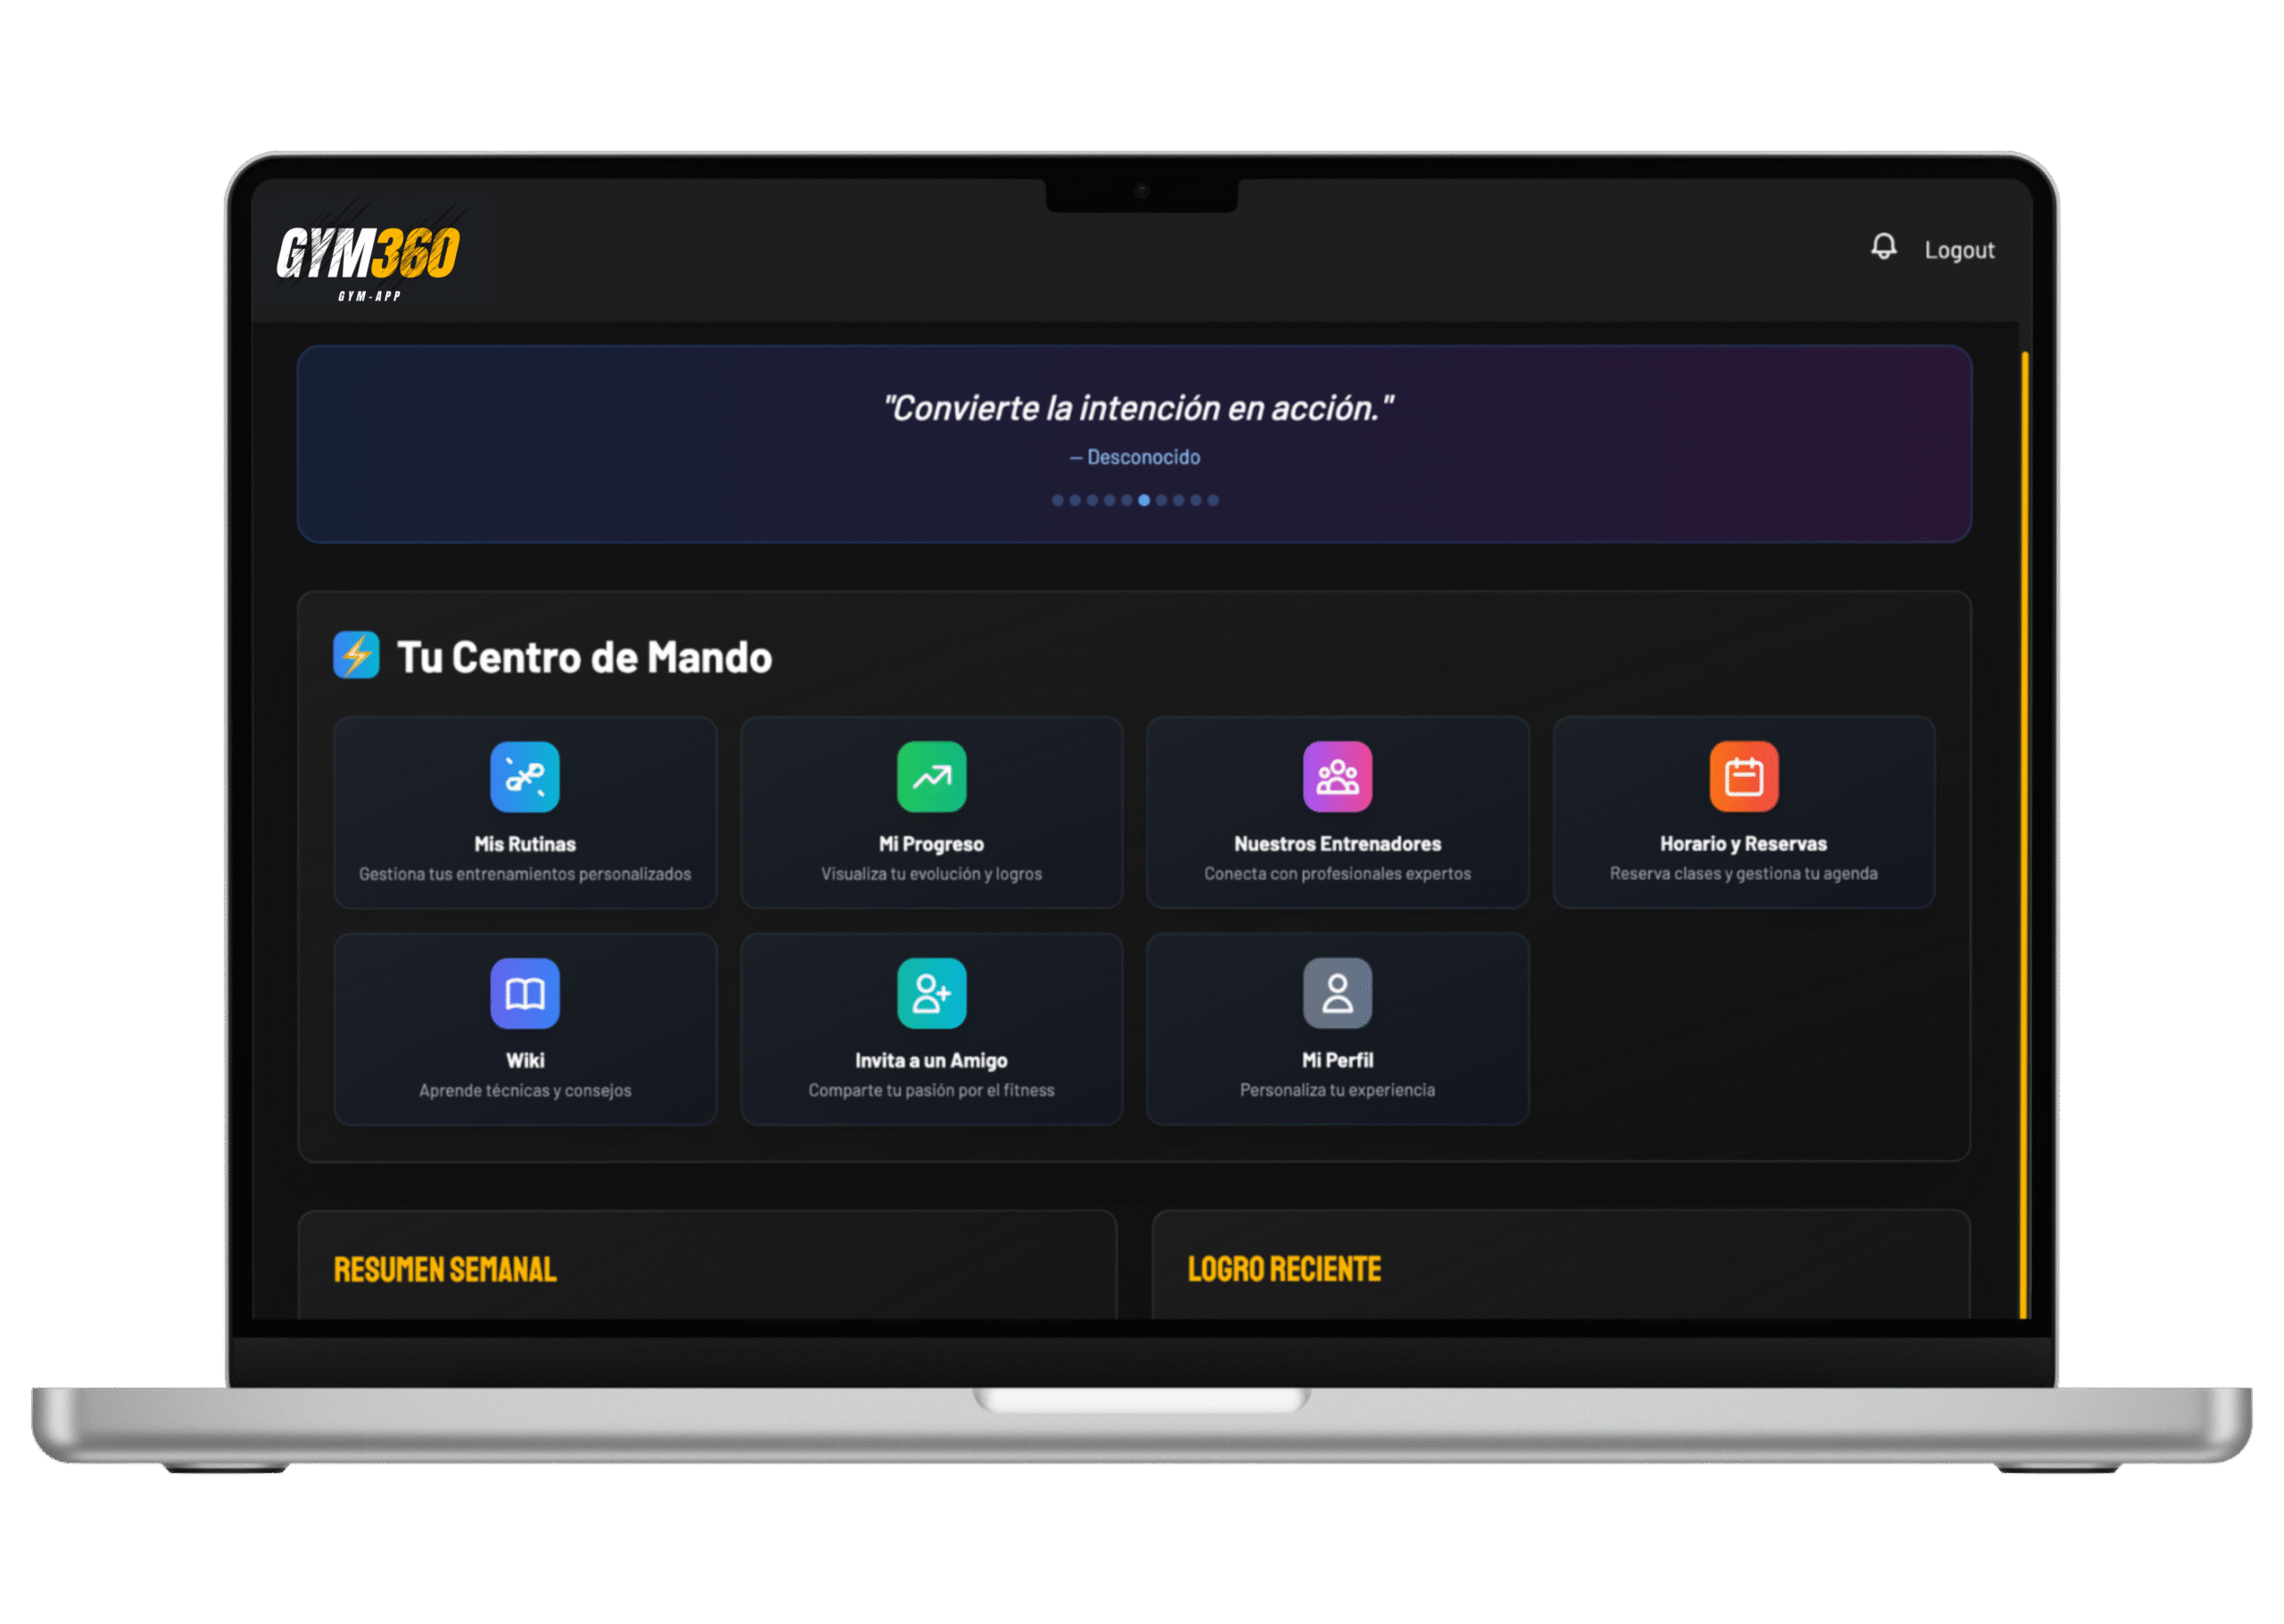The height and width of the screenshot is (1624, 2284).
Task: Select the Mi Perfil user icon
Action: (x=1337, y=993)
